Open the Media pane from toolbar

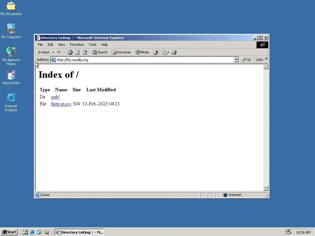pyautogui.click(x=142, y=52)
